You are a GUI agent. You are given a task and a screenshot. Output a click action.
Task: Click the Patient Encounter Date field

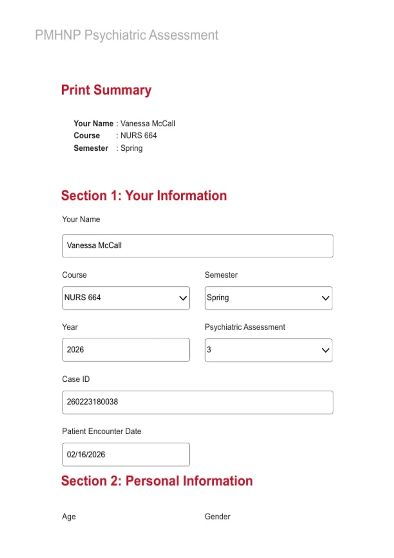point(126,455)
